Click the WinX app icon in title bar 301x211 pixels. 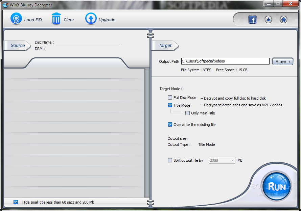point(5,5)
